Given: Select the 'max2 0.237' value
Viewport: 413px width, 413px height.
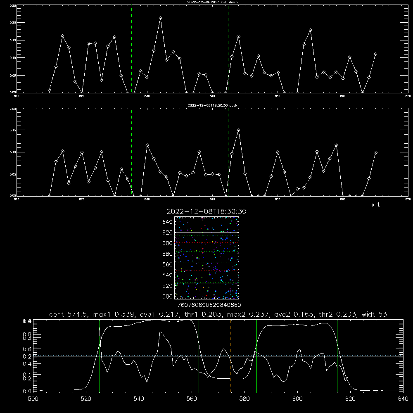Looking at the screenshot, I should 248,314.
